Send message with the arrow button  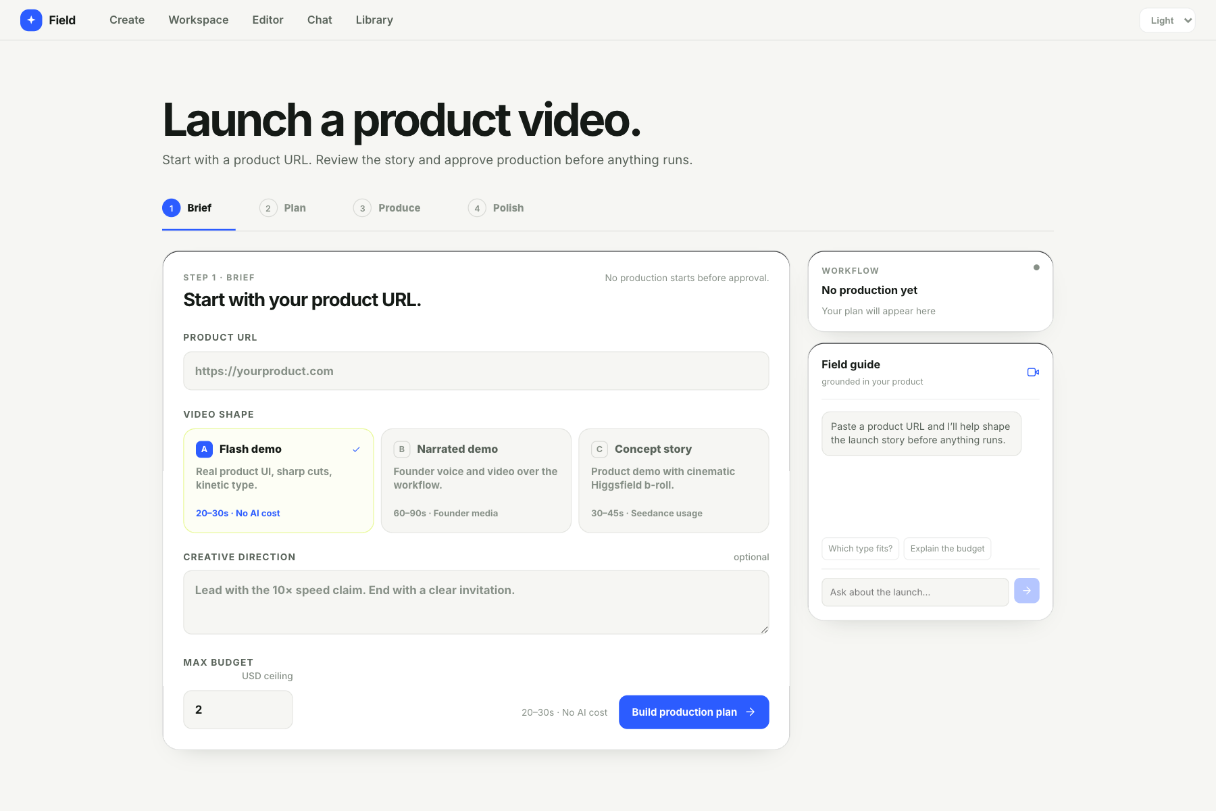pyautogui.click(x=1026, y=591)
